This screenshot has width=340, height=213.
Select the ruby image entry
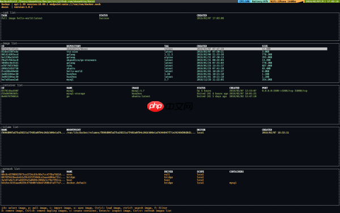164,66
